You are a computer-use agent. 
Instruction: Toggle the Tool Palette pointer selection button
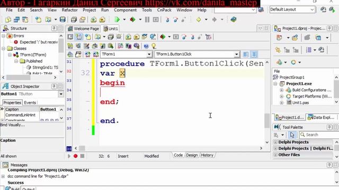tap(292, 135)
